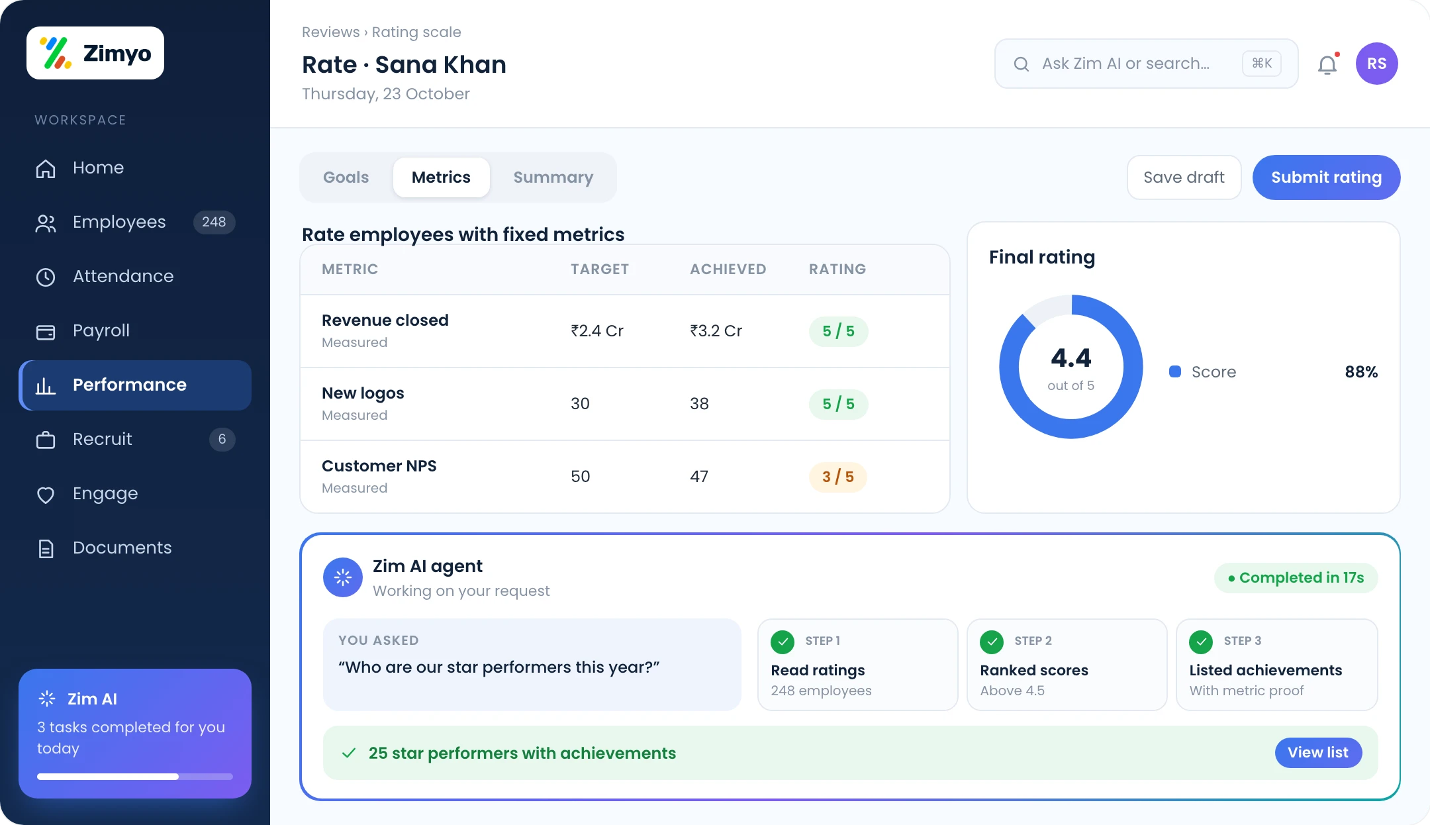Click Save draft button

click(1184, 177)
